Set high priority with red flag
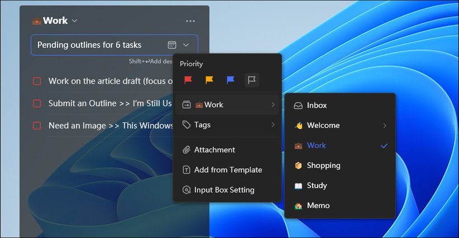 (188, 80)
